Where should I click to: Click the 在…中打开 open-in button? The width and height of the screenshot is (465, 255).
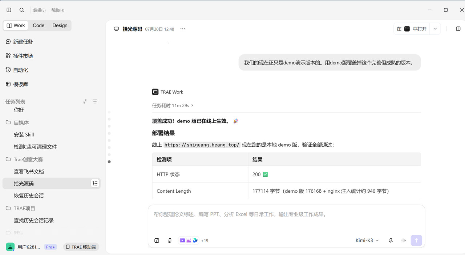pyautogui.click(x=412, y=29)
